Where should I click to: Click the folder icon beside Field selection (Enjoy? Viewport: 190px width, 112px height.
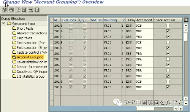[15, 47]
